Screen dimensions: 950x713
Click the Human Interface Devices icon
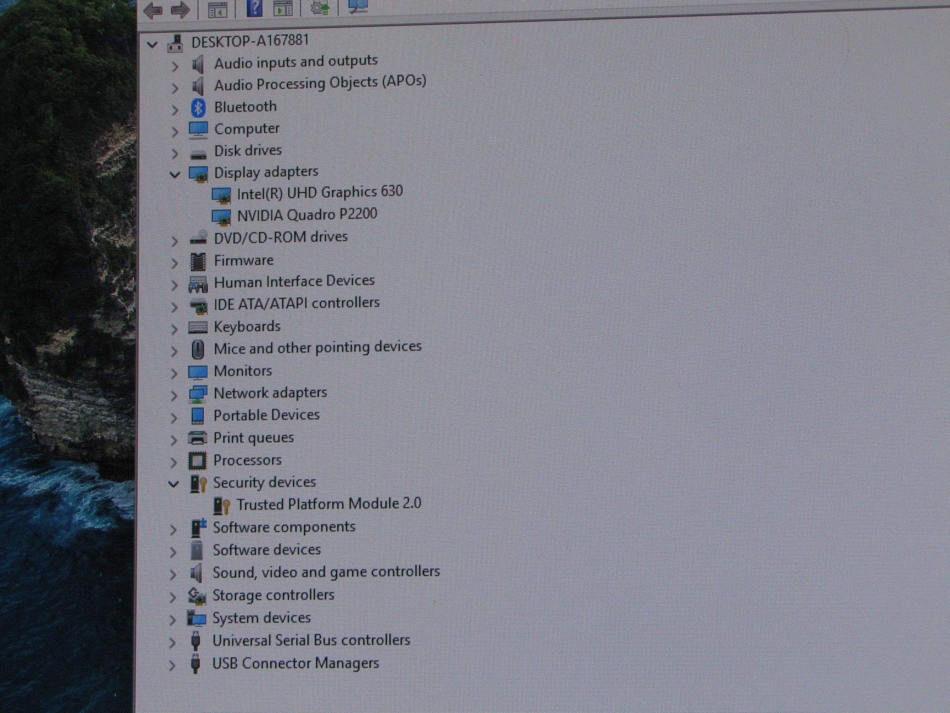pyautogui.click(x=198, y=284)
